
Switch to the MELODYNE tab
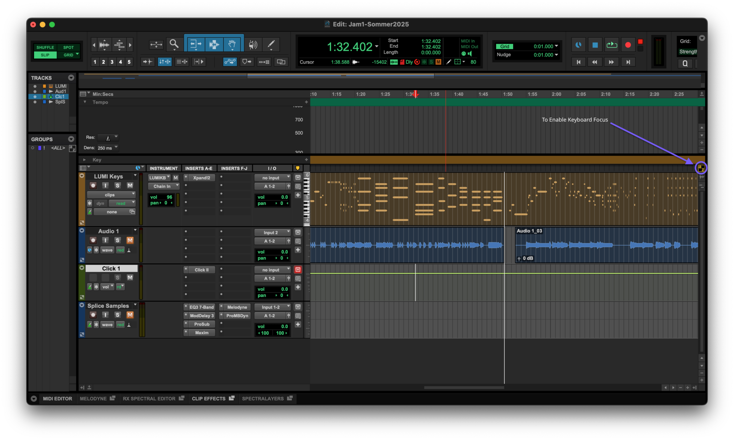93,399
